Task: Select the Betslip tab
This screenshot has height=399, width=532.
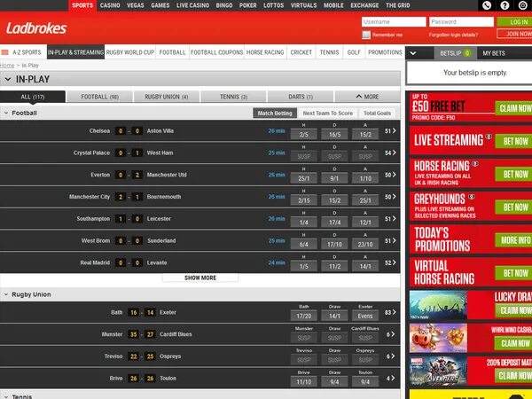Action: [x=455, y=53]
